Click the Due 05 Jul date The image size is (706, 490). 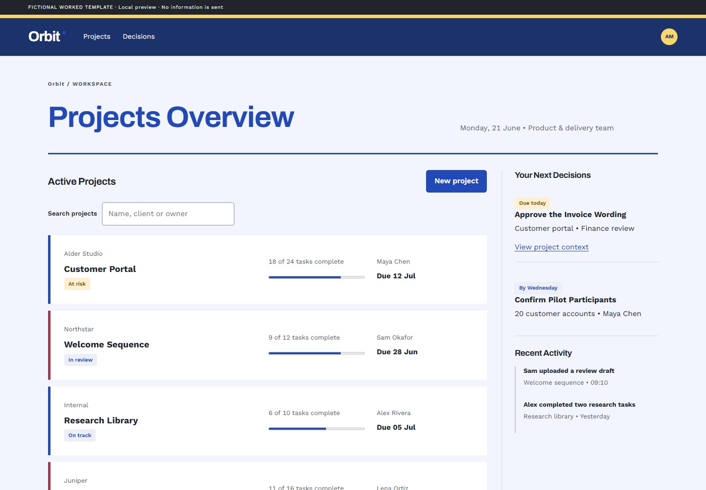coord(396,427)
